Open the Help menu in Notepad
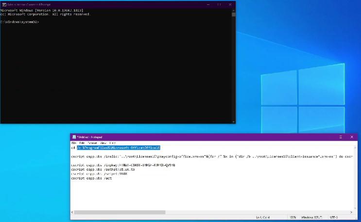This screenshot has height=222, width=361. [x=113, y=143]
